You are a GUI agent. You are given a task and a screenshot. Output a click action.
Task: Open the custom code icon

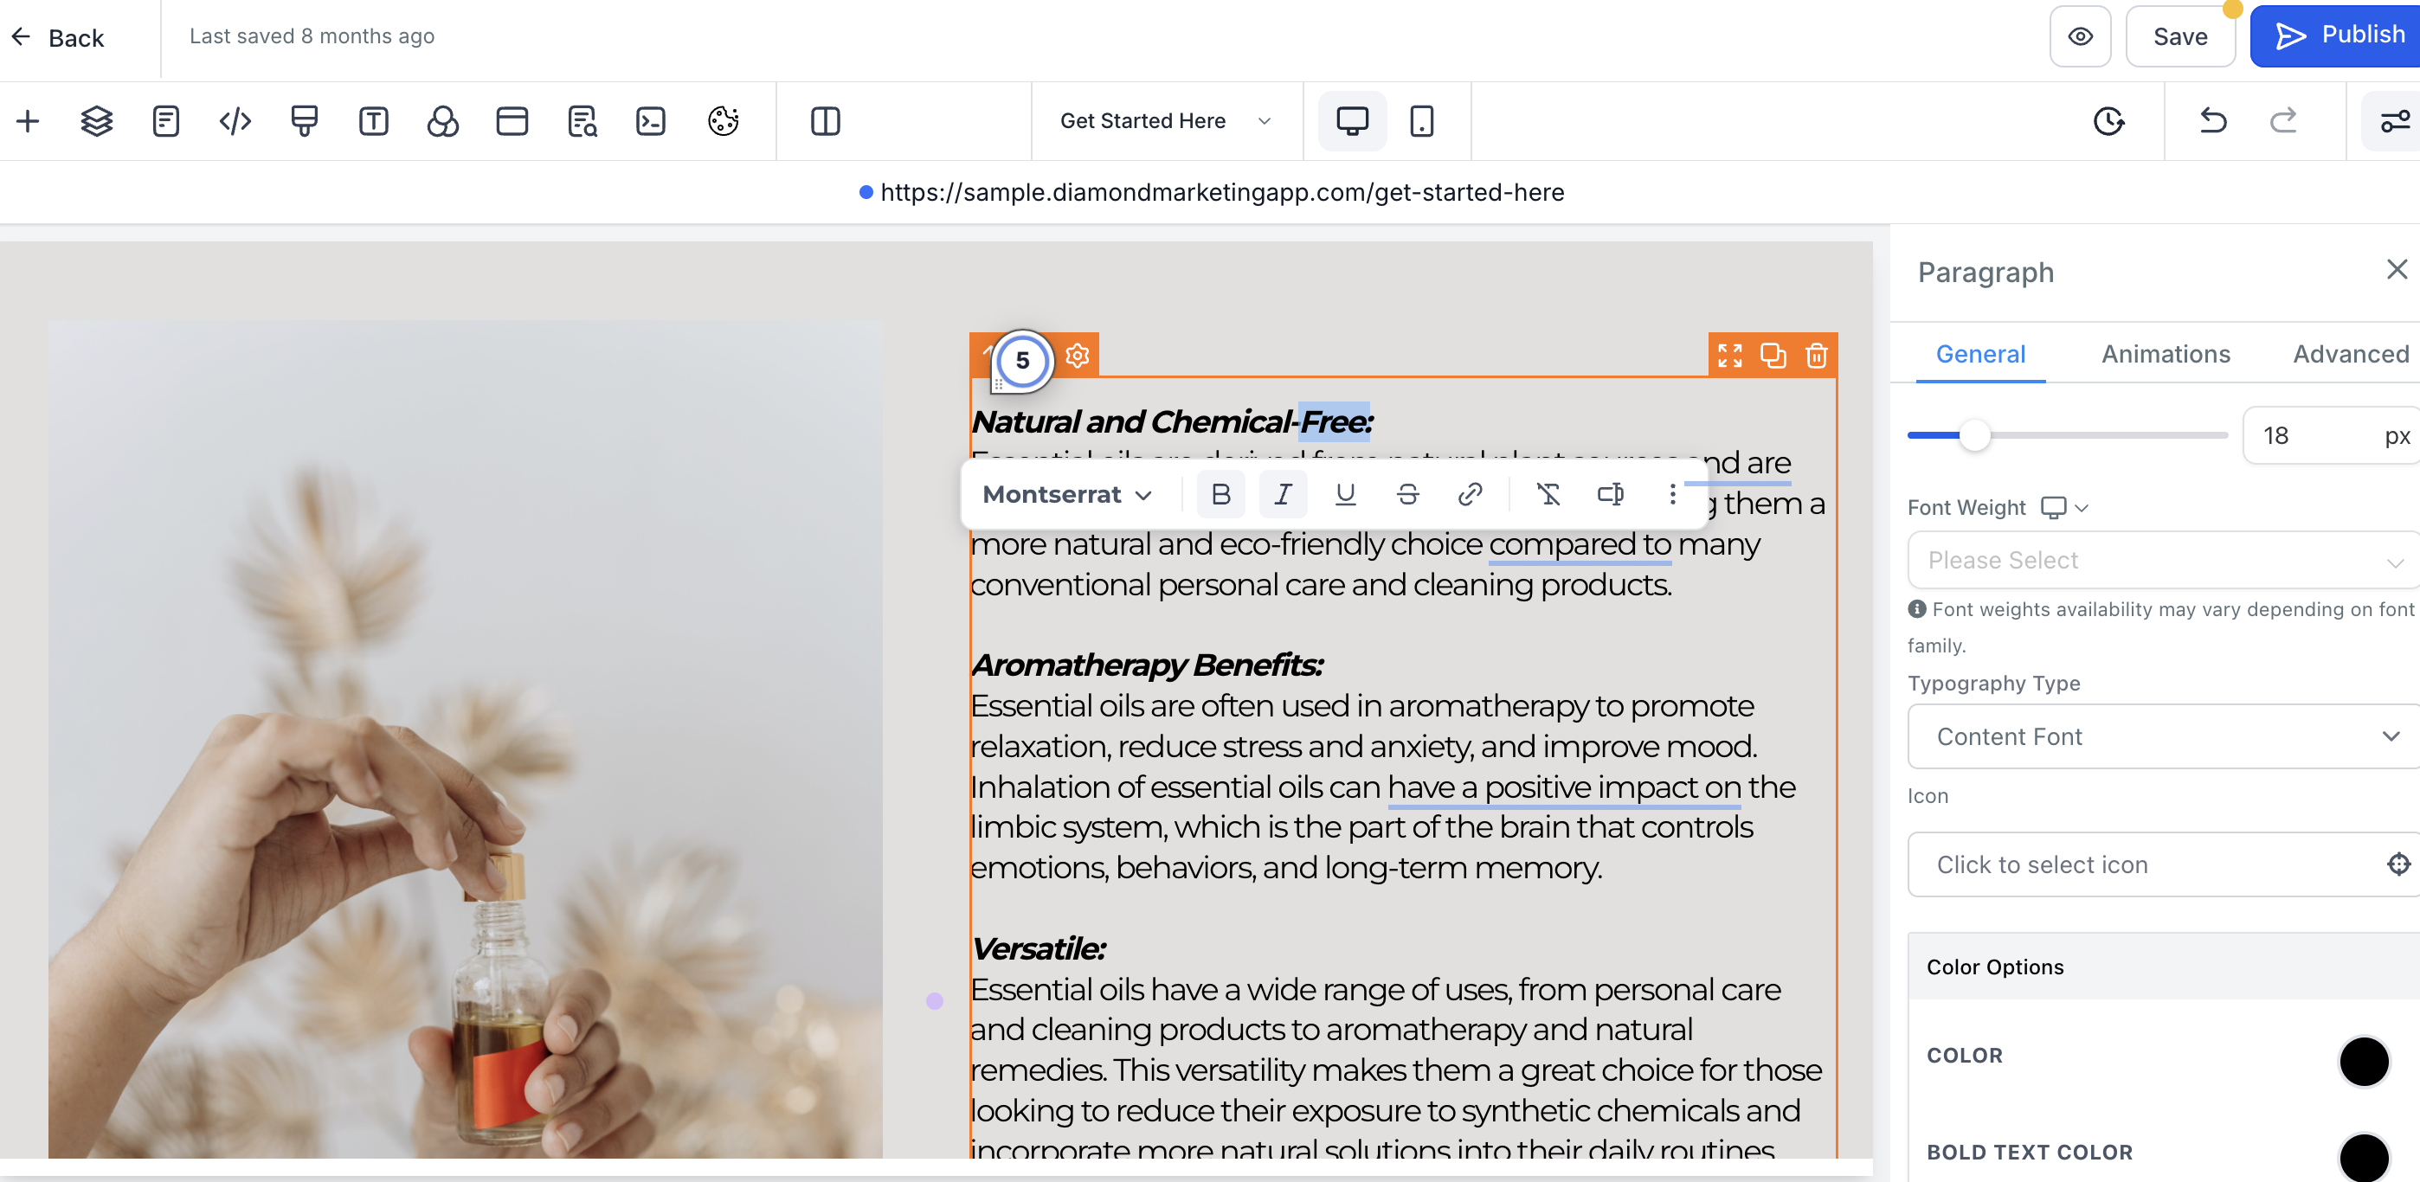235,121
